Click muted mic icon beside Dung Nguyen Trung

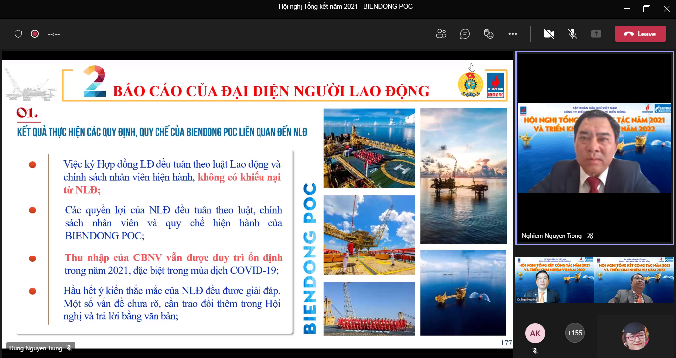pyautogui.click(x=69, y=348)
